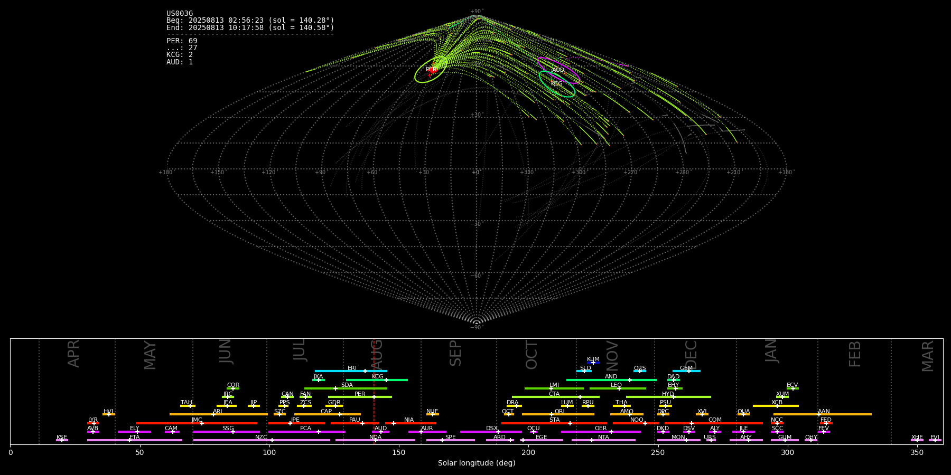Select the NZC shower bar on timeline
The height and width of the screenshot is (475, 951).
coord(262,440)
